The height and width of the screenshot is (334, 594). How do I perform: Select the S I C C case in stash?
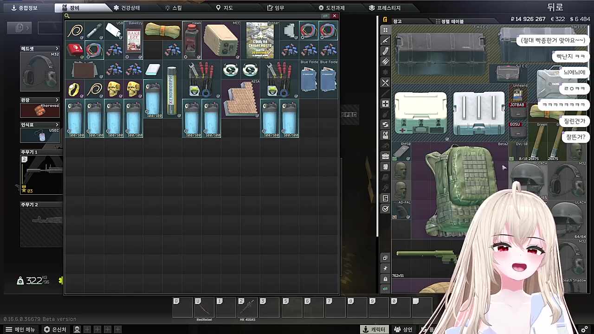coord(508,72)
